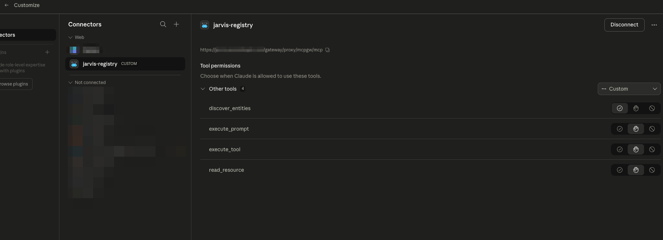Set execute_prompt to needs approval
Screen dimensions: 663x240
click(636, 129)
